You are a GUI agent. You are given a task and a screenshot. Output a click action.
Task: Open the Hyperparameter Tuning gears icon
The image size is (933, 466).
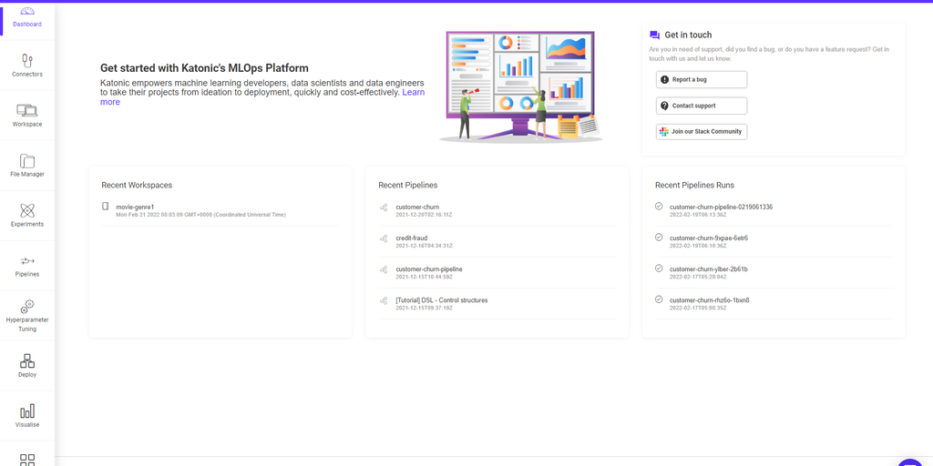point(27,306)
